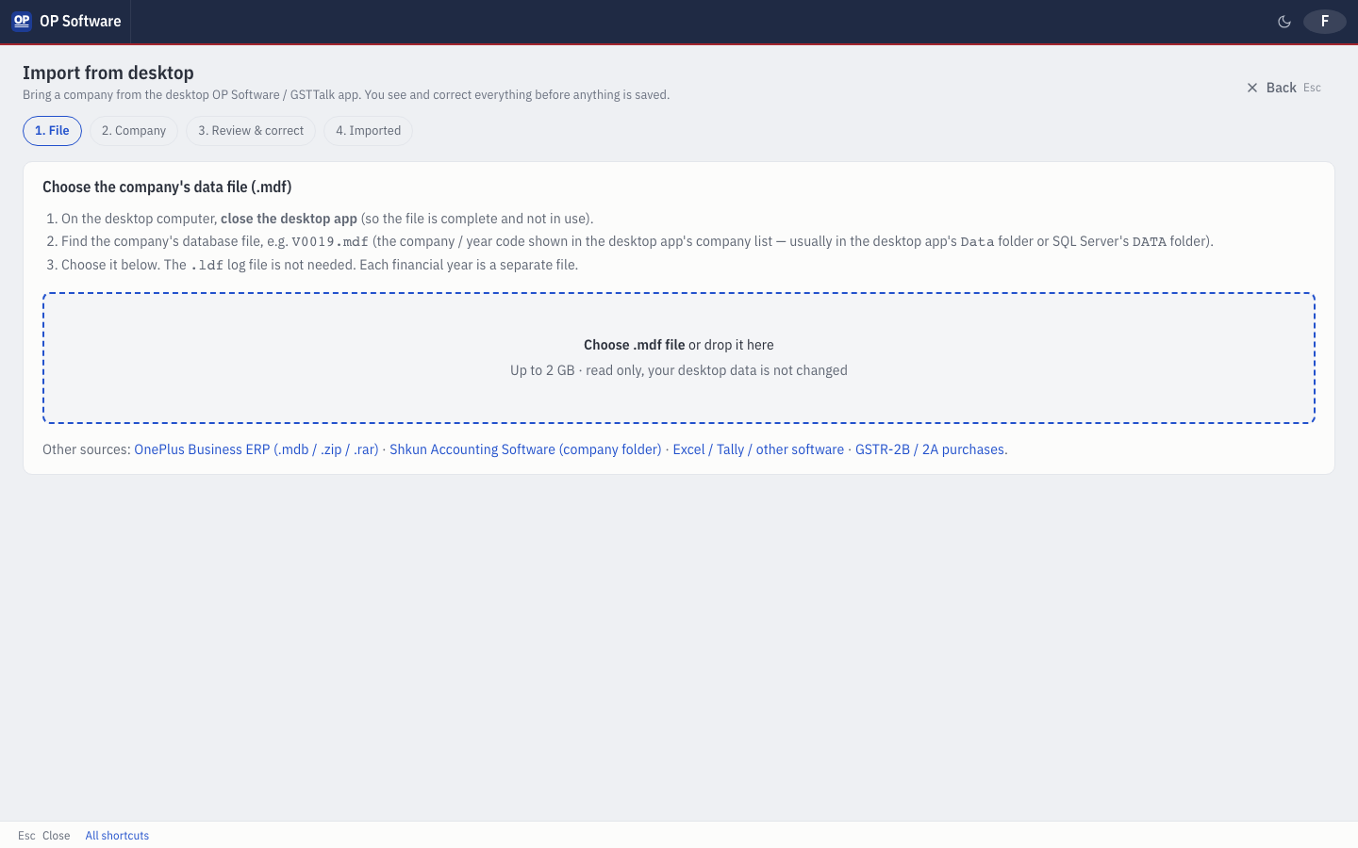The image size is (1358, 848).
Task: Click 'close the desktop app' bold text
Action: pos(289,219)
